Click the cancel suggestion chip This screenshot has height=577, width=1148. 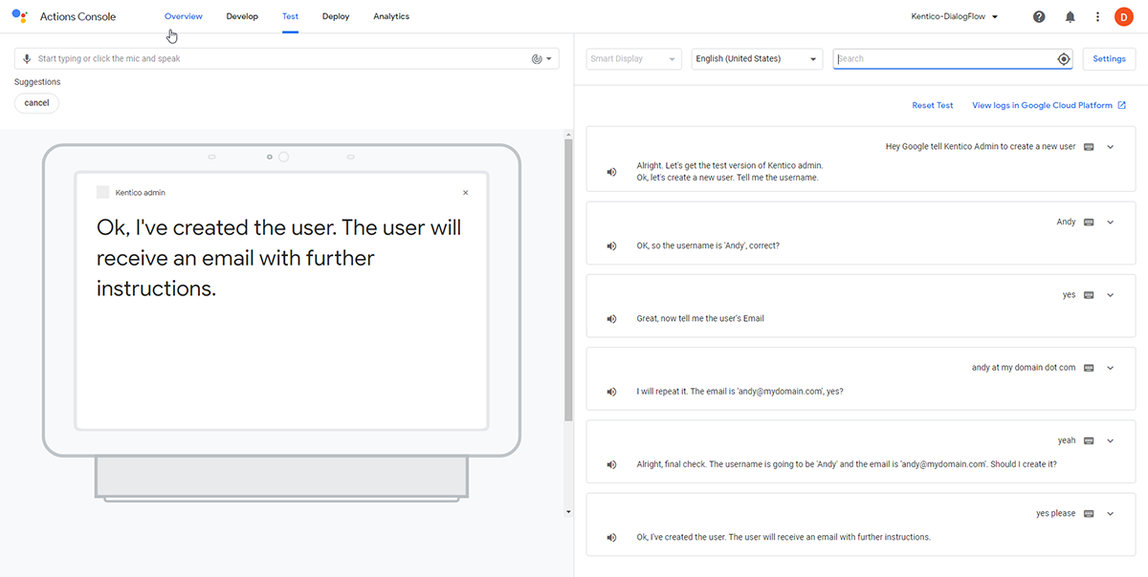click(x=36, y=103)
